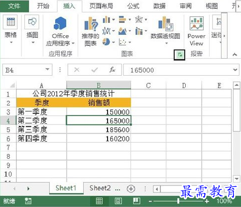Confirm entry with checkmark button
241x207 pixels.
[x=95, y=70]
